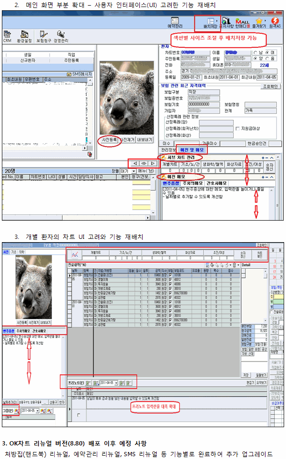The width and height of the screenshot is (286, 459).
Task: Open the 메뉴(^M) menu
Action: click(x=146, y=171)
